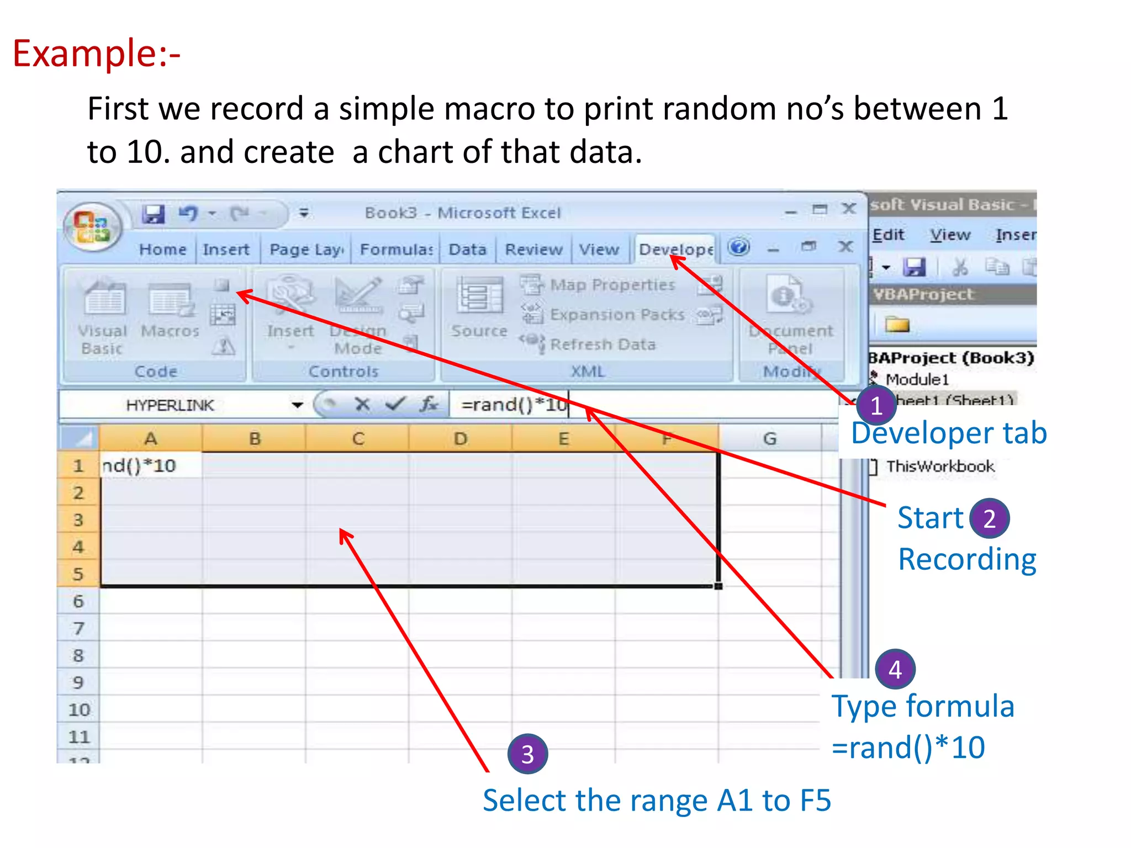The image size is (1131, 848).
Task: Select column C header
Action: [x=358, y=438]
